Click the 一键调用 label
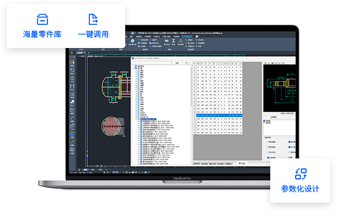Screen dimensions: 337x212 [93, 34]
